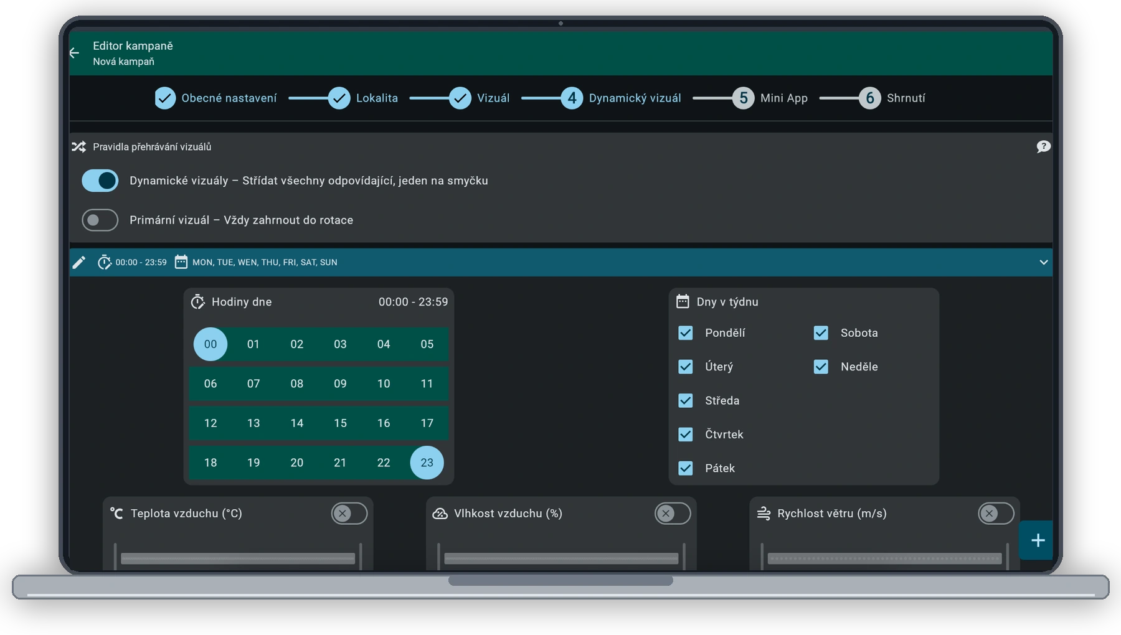Screen dimensions: 1121x635
Task: Disable the Dynamické vizuály toggle
Action: [100, 181]
